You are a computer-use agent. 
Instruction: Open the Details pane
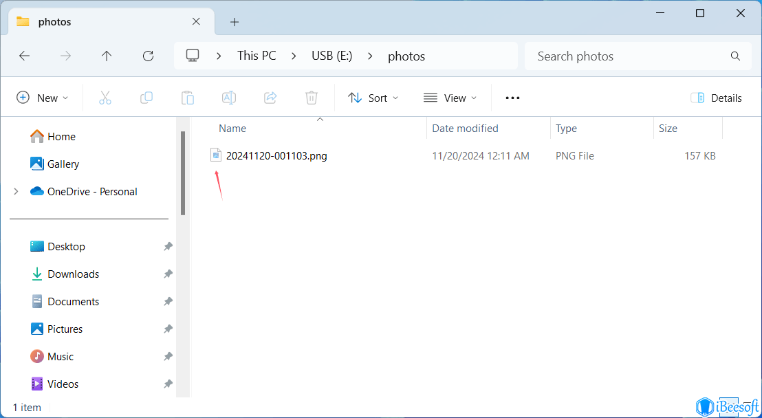pyautogui.click(x=717, y=98)
